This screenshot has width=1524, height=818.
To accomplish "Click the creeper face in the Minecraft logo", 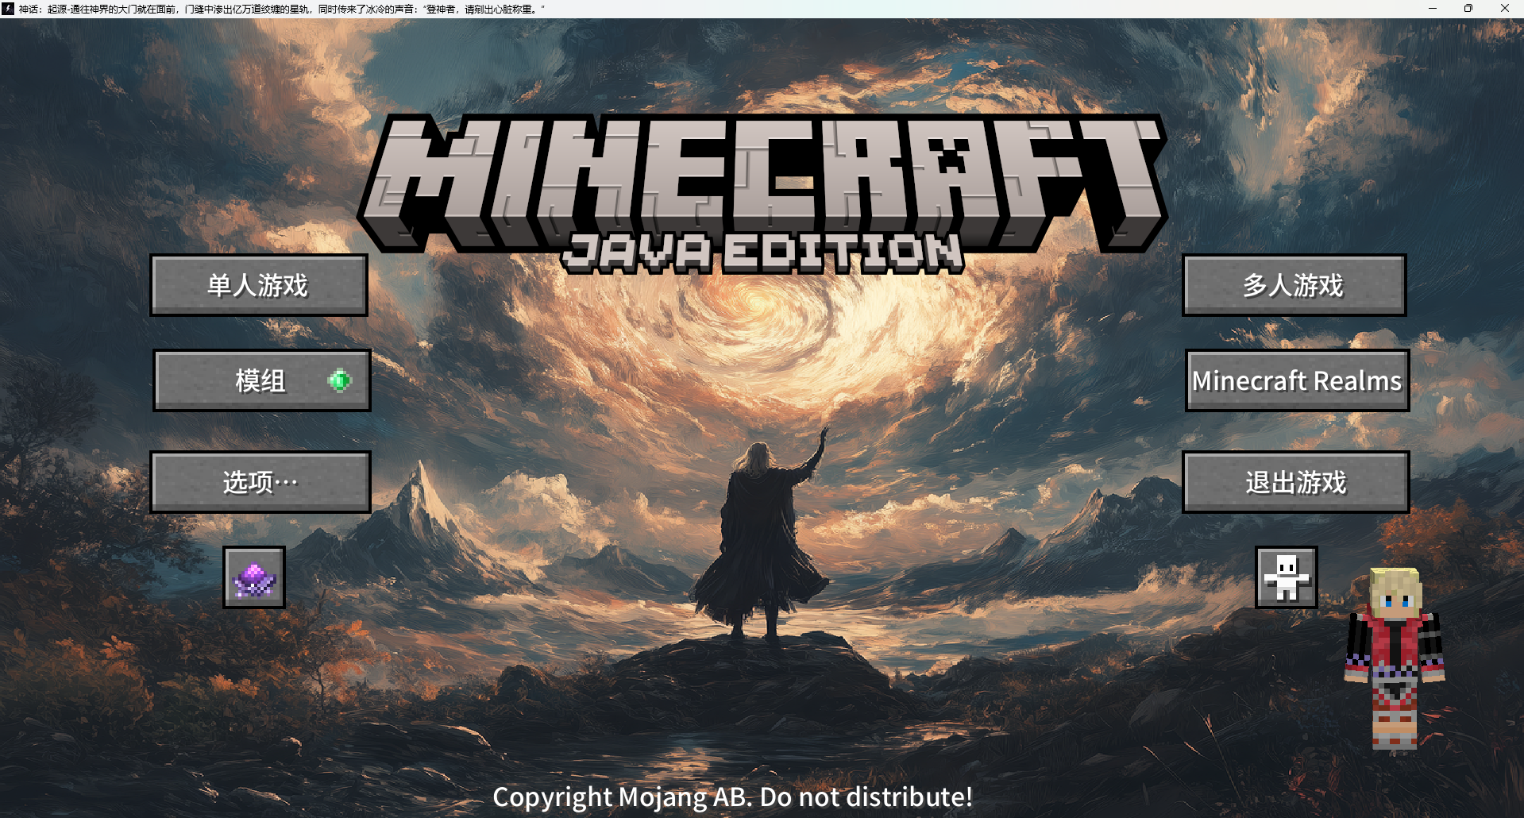I will coord(950,156).
